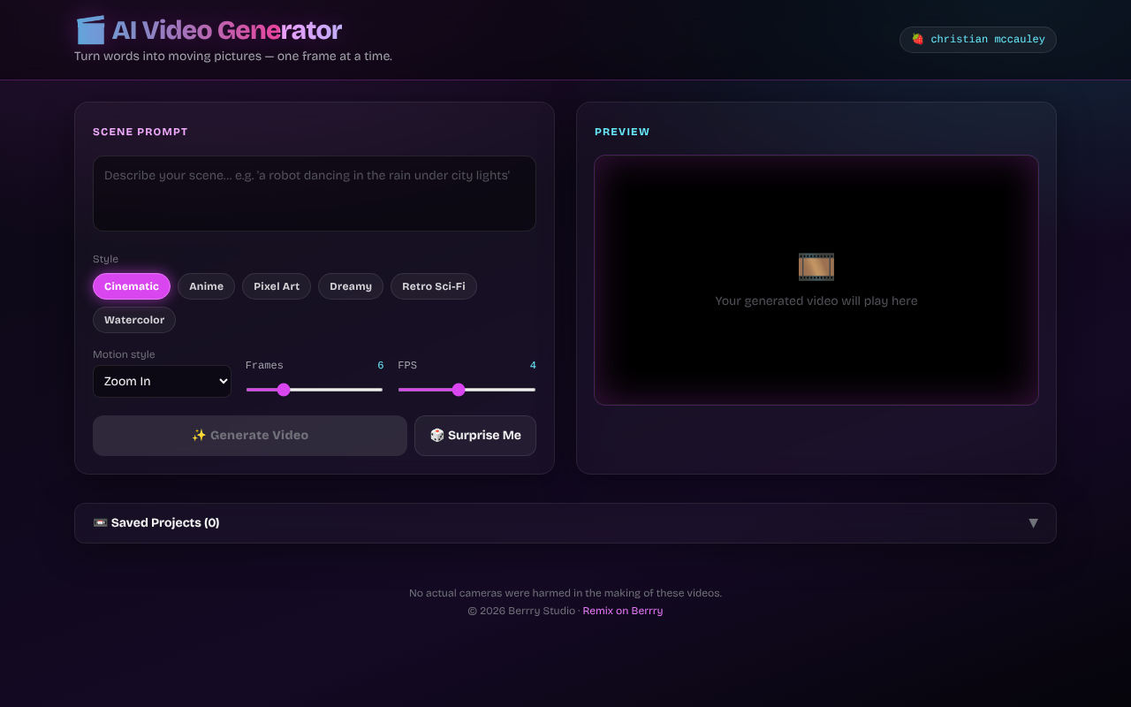The image size is (1131, 707).
Task: Click the PREVIEW heading
Action: pyautogui.click(x=622, y=132)
